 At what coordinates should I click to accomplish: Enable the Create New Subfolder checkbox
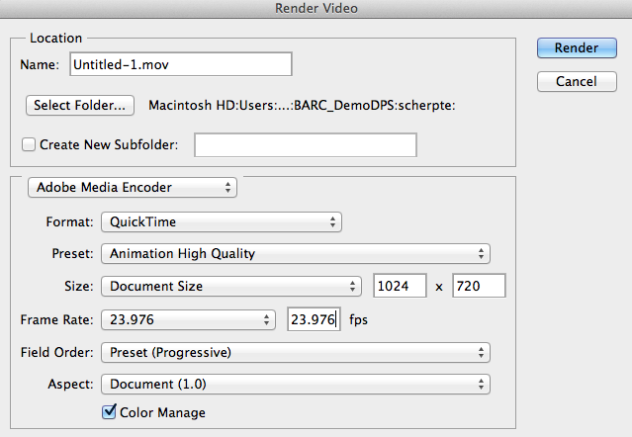[29, 145]
